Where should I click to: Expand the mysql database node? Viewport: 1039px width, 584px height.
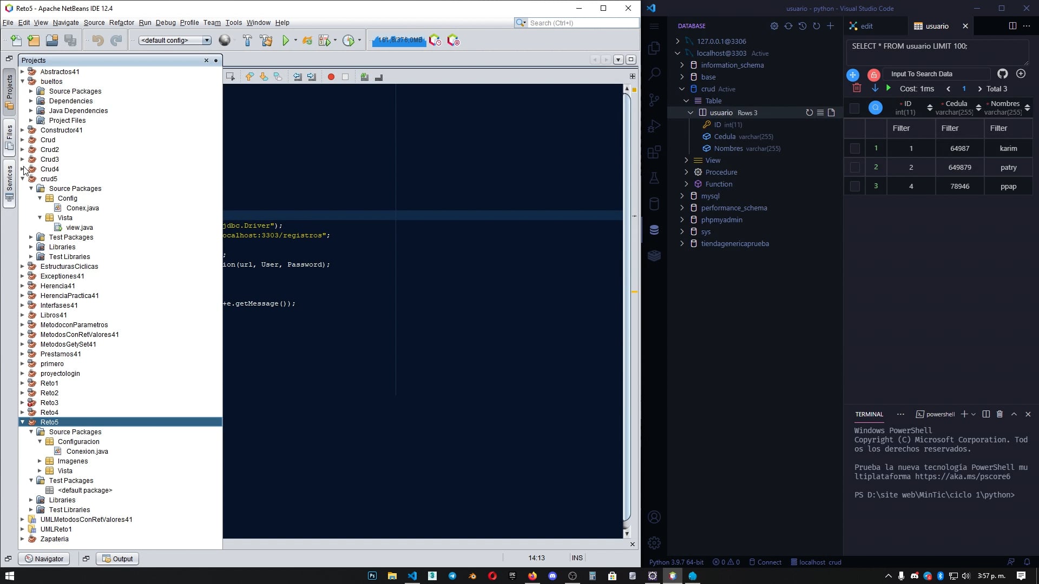click(682, 196)
